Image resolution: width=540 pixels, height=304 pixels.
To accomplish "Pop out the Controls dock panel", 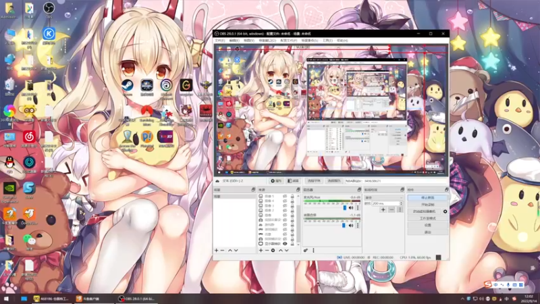I will click(x=446, y=190).
